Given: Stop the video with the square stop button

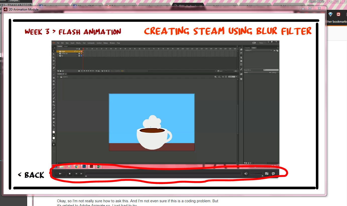Looking at the screenshot, I should [x=70, y=174].
